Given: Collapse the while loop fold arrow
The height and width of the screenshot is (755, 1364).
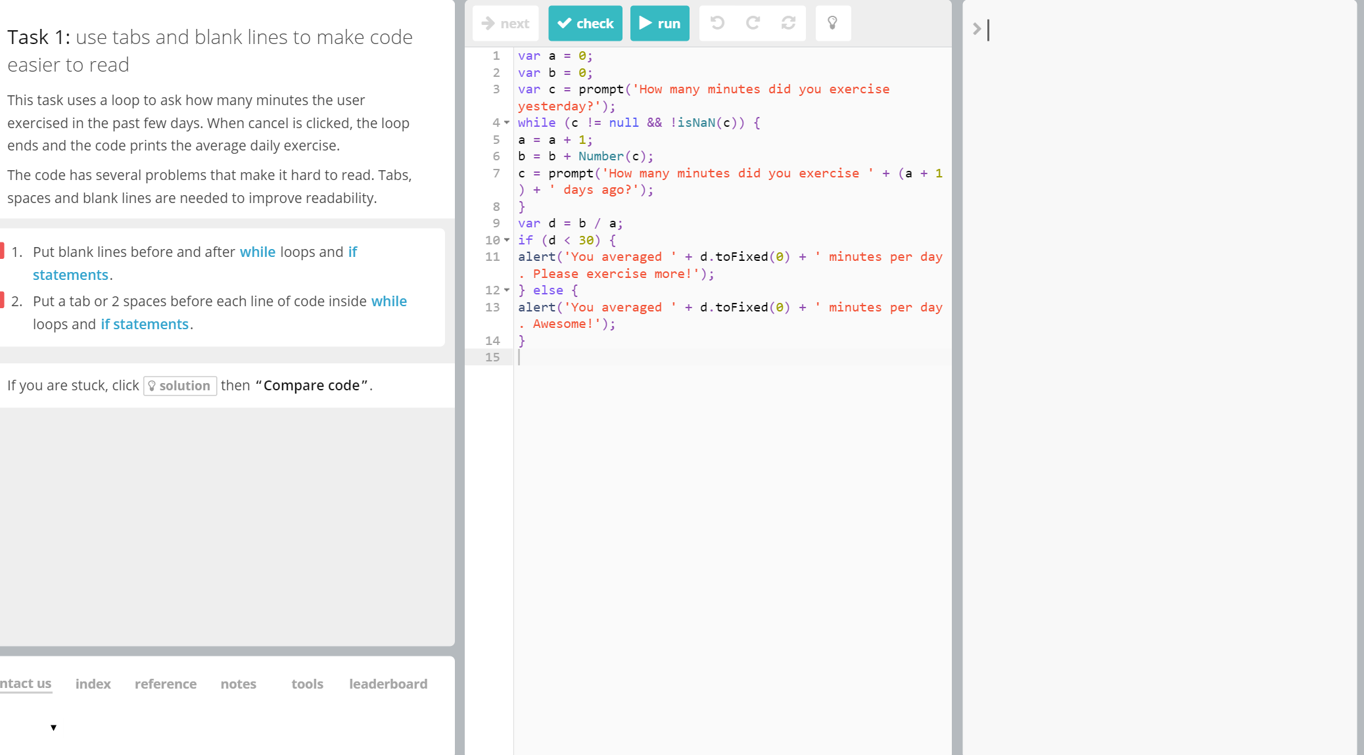Looking at the screenshot, I should coord(507,123).
